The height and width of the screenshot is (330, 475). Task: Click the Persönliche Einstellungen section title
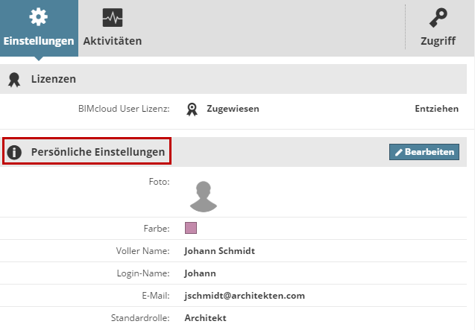(98, 152)
